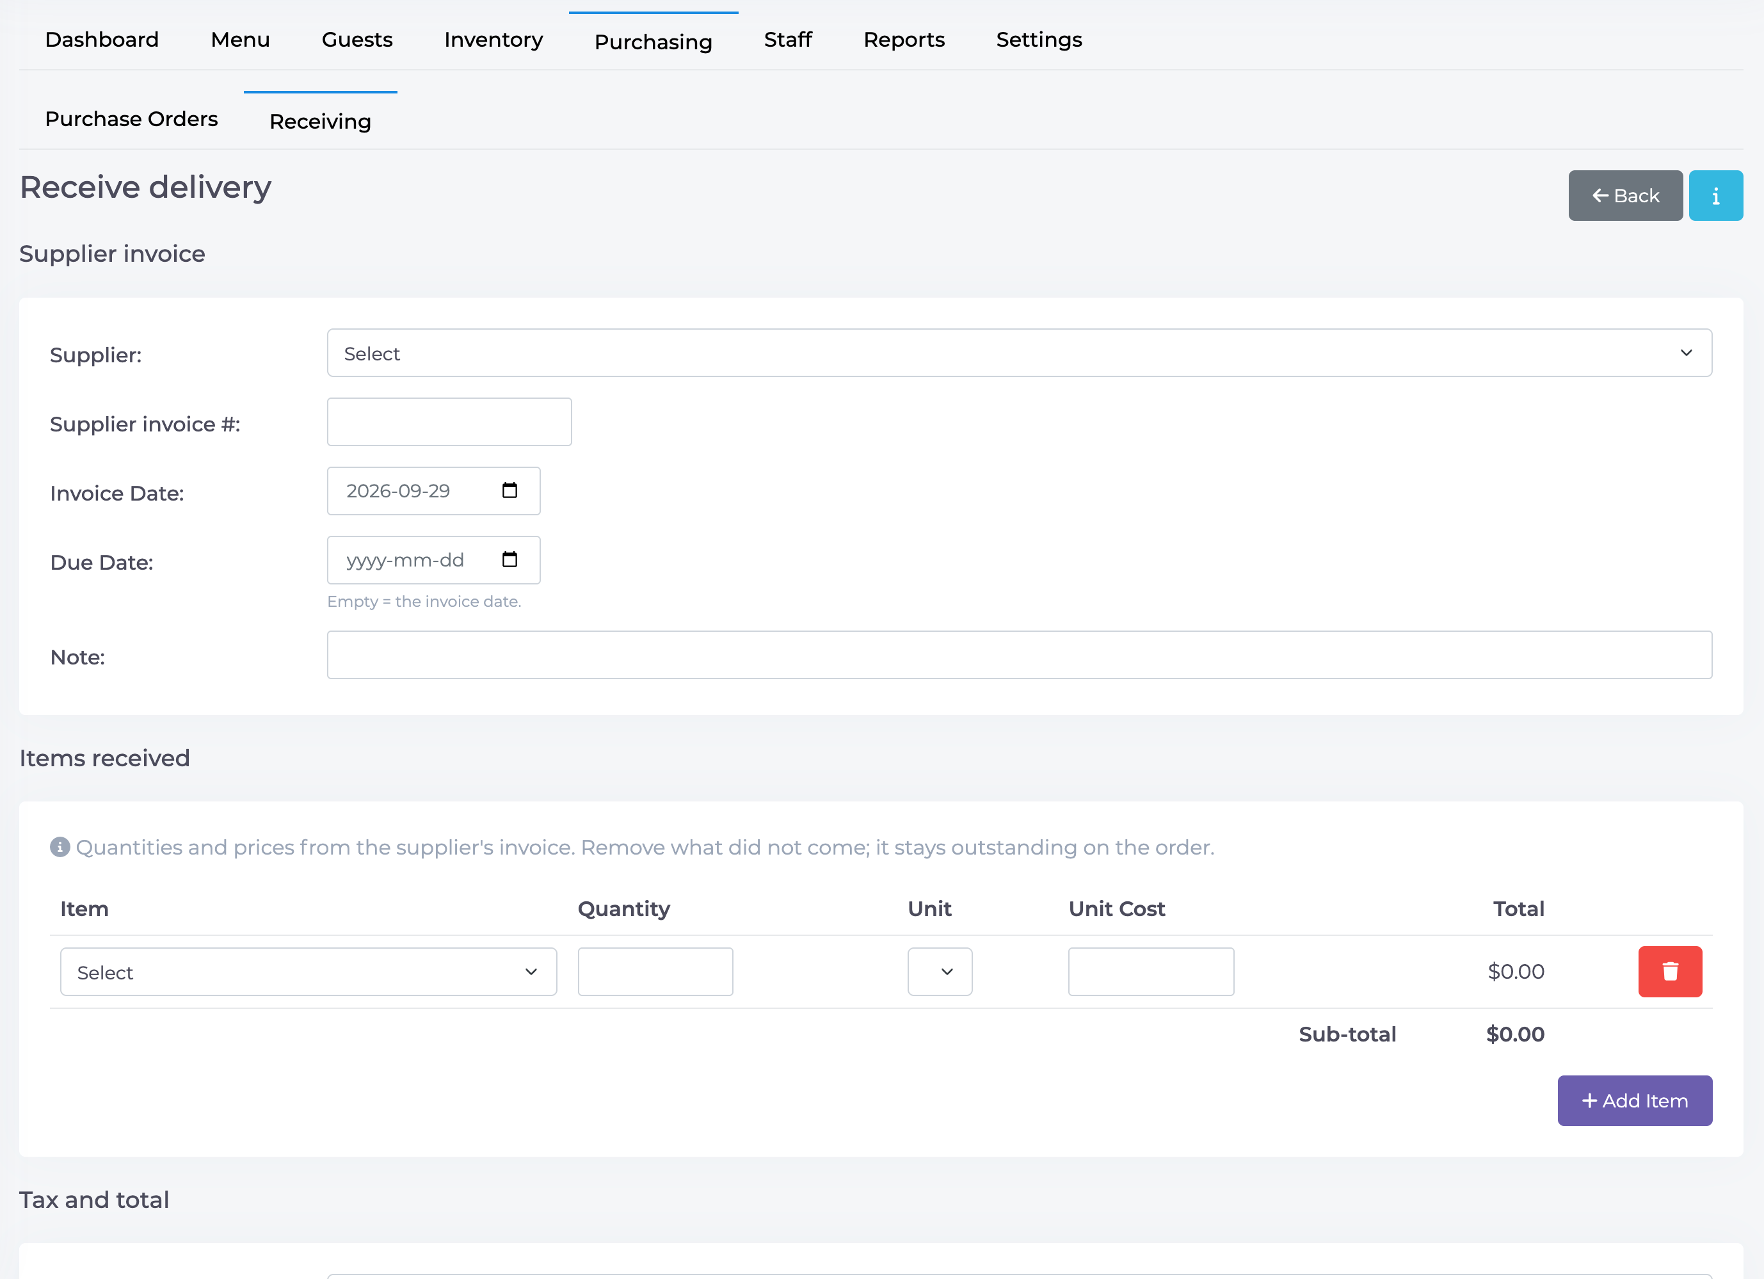The height and width of the screenshot is (1279, 1764).
Task: Switch to the Purchase Orders sub-tab
Action: (131, 119)
